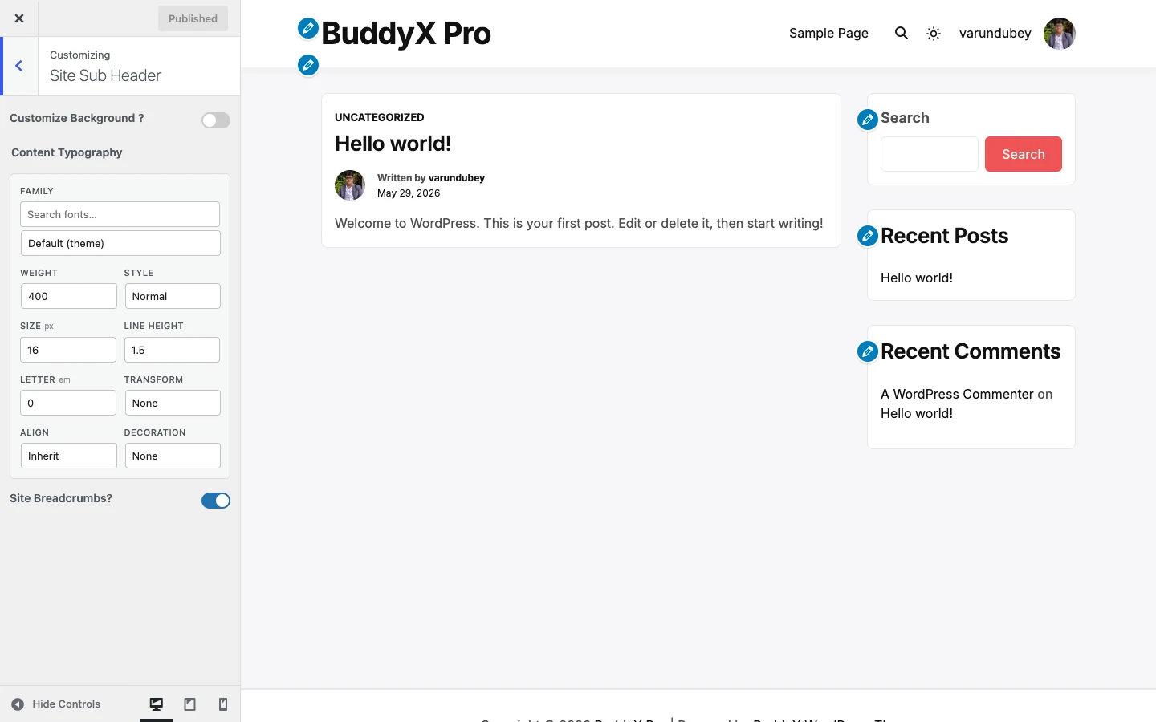1156x722 pixels.
Task: Click varundubey author link in post
Action: (x=457, y=178)
